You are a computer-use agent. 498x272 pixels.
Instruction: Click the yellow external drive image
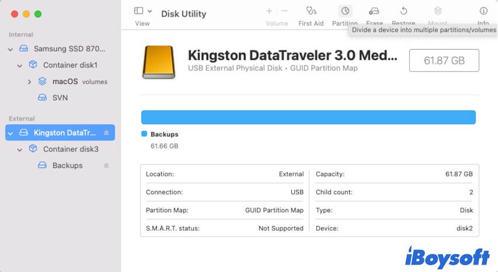pyautogui.click(x=158, y=62)
